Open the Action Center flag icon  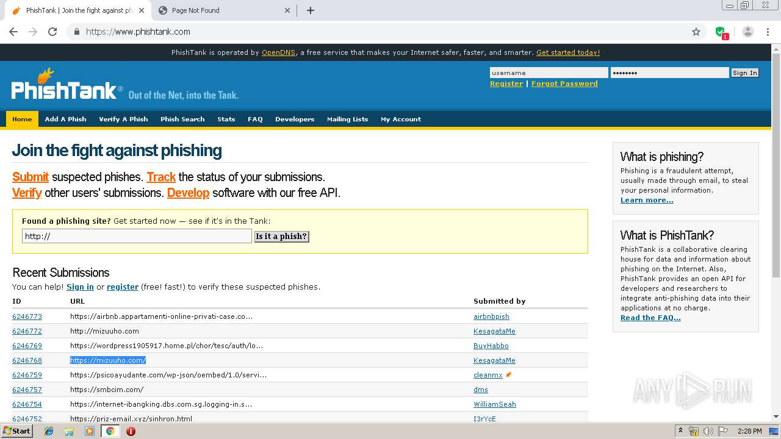coord(724,431)
